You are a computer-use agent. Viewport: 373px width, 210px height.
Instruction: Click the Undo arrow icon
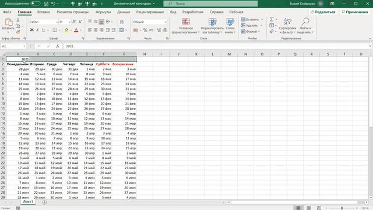click(53, 3)
